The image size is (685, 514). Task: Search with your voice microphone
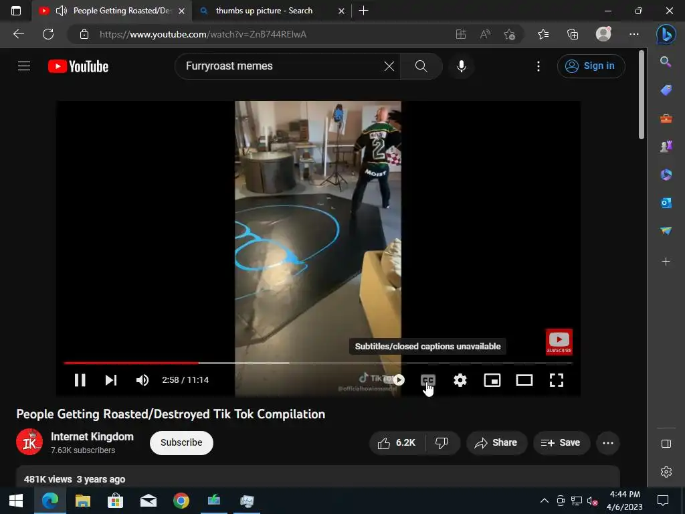click(462, 66)
